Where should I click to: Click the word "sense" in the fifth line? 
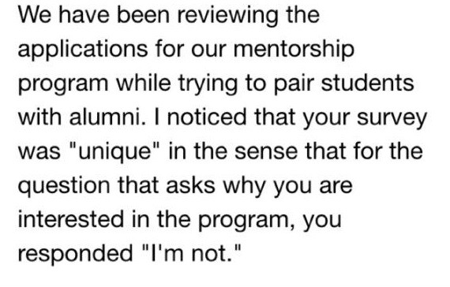pos(266,153)
